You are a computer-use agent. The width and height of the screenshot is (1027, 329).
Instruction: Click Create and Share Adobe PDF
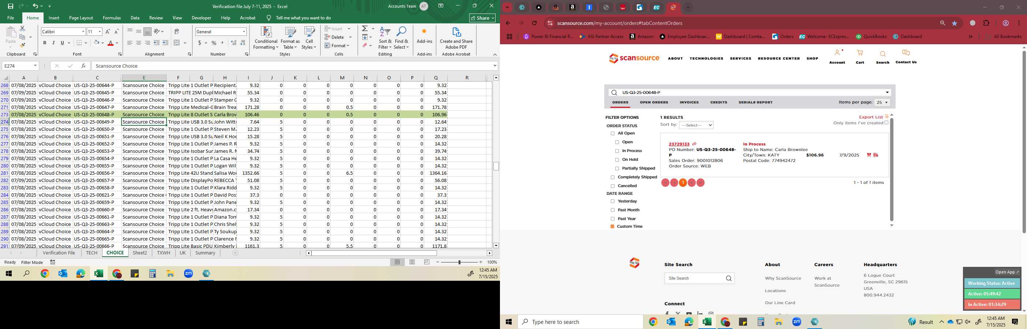pyautogui.click(x=456, y=38)
